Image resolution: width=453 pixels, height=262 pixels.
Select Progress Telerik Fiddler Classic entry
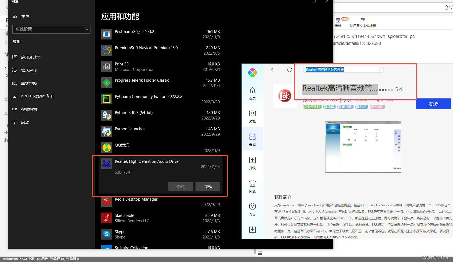coord(161,83)
